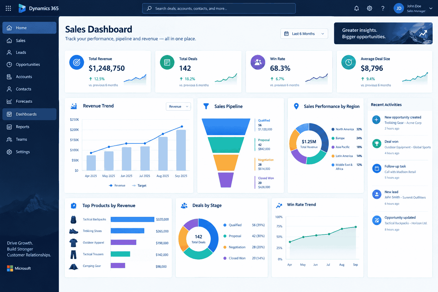The height and width of the screenshot is (292, 438).
Task: Click the Camping Gear product name
Action: click(92, 266)
